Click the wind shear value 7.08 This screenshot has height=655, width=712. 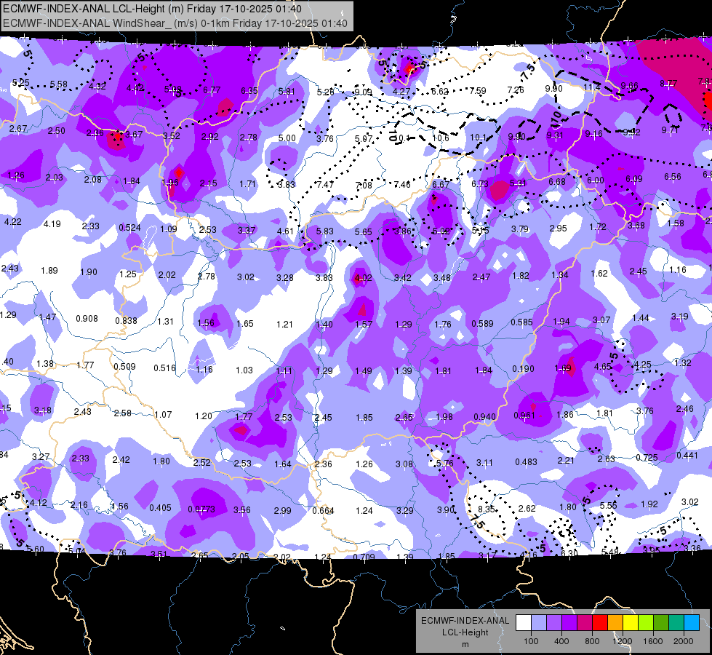point(364,185)
